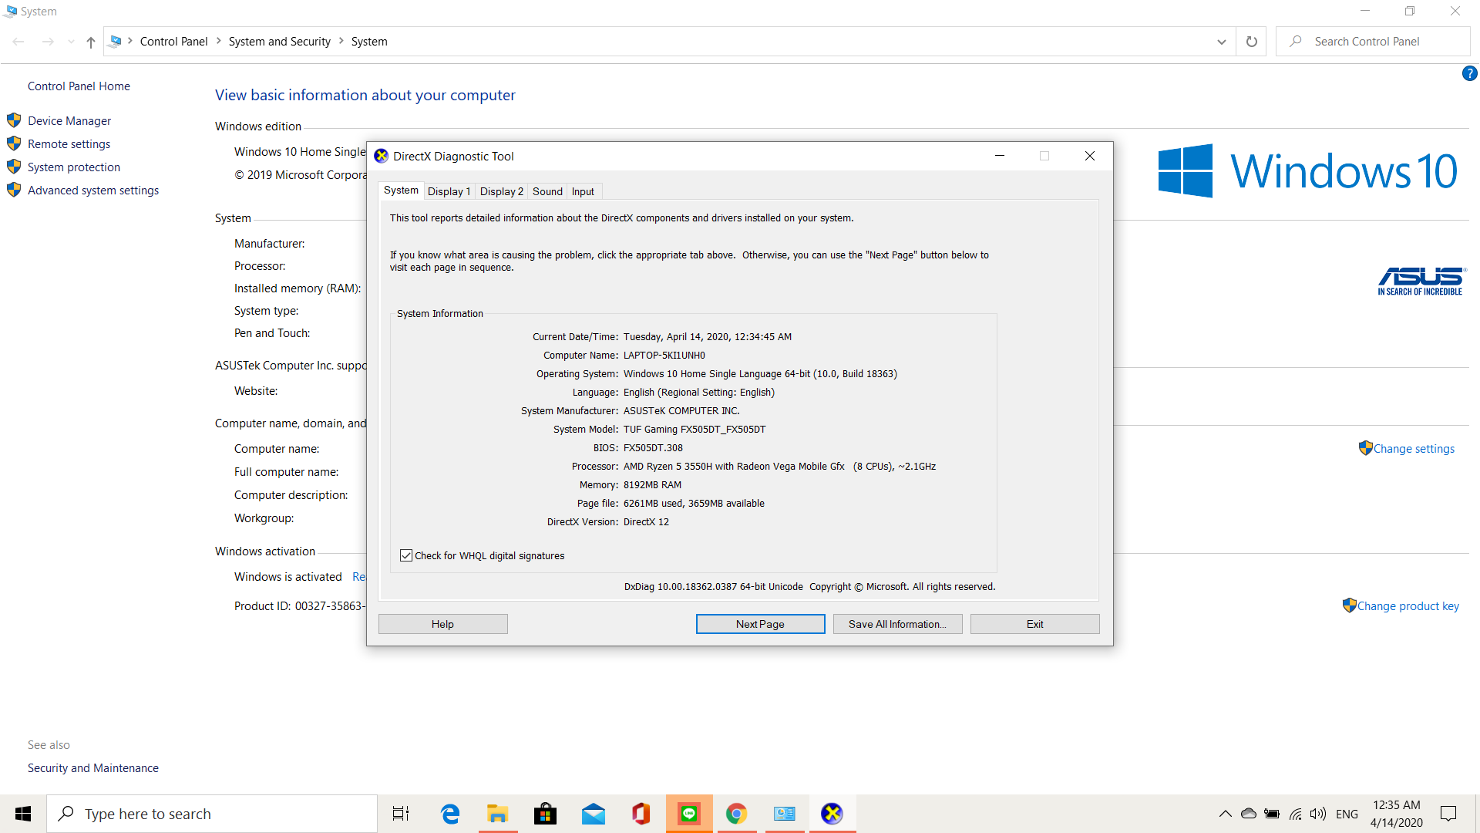The height and width of the screenshot is (833, 1480).
Task: Show hidden tray icons chevron
Action: coord(1225,814)
